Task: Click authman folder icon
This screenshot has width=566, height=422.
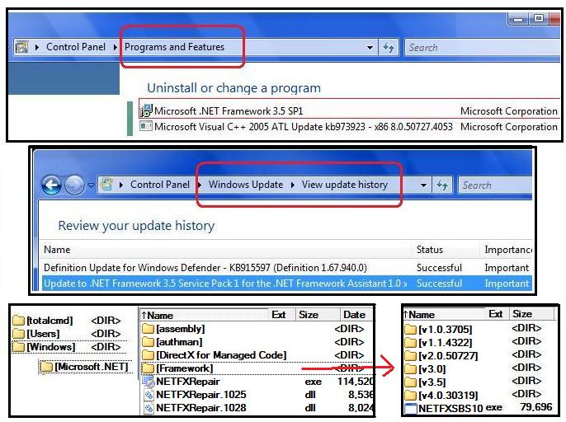Action: click(x=148, y=342)
